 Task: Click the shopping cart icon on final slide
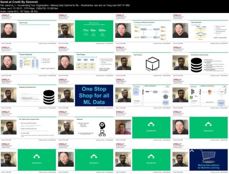209,156
